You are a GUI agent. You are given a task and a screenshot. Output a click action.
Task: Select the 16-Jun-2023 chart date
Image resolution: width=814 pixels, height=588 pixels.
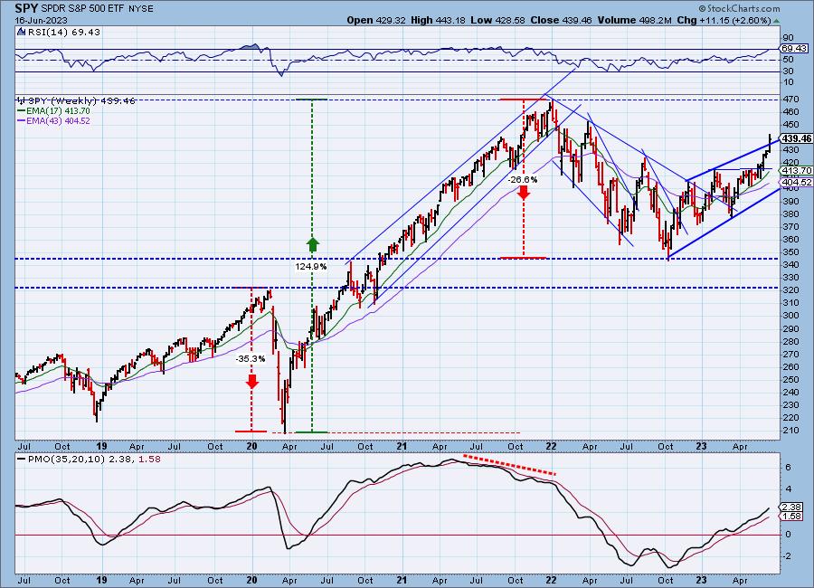point(41,20)
